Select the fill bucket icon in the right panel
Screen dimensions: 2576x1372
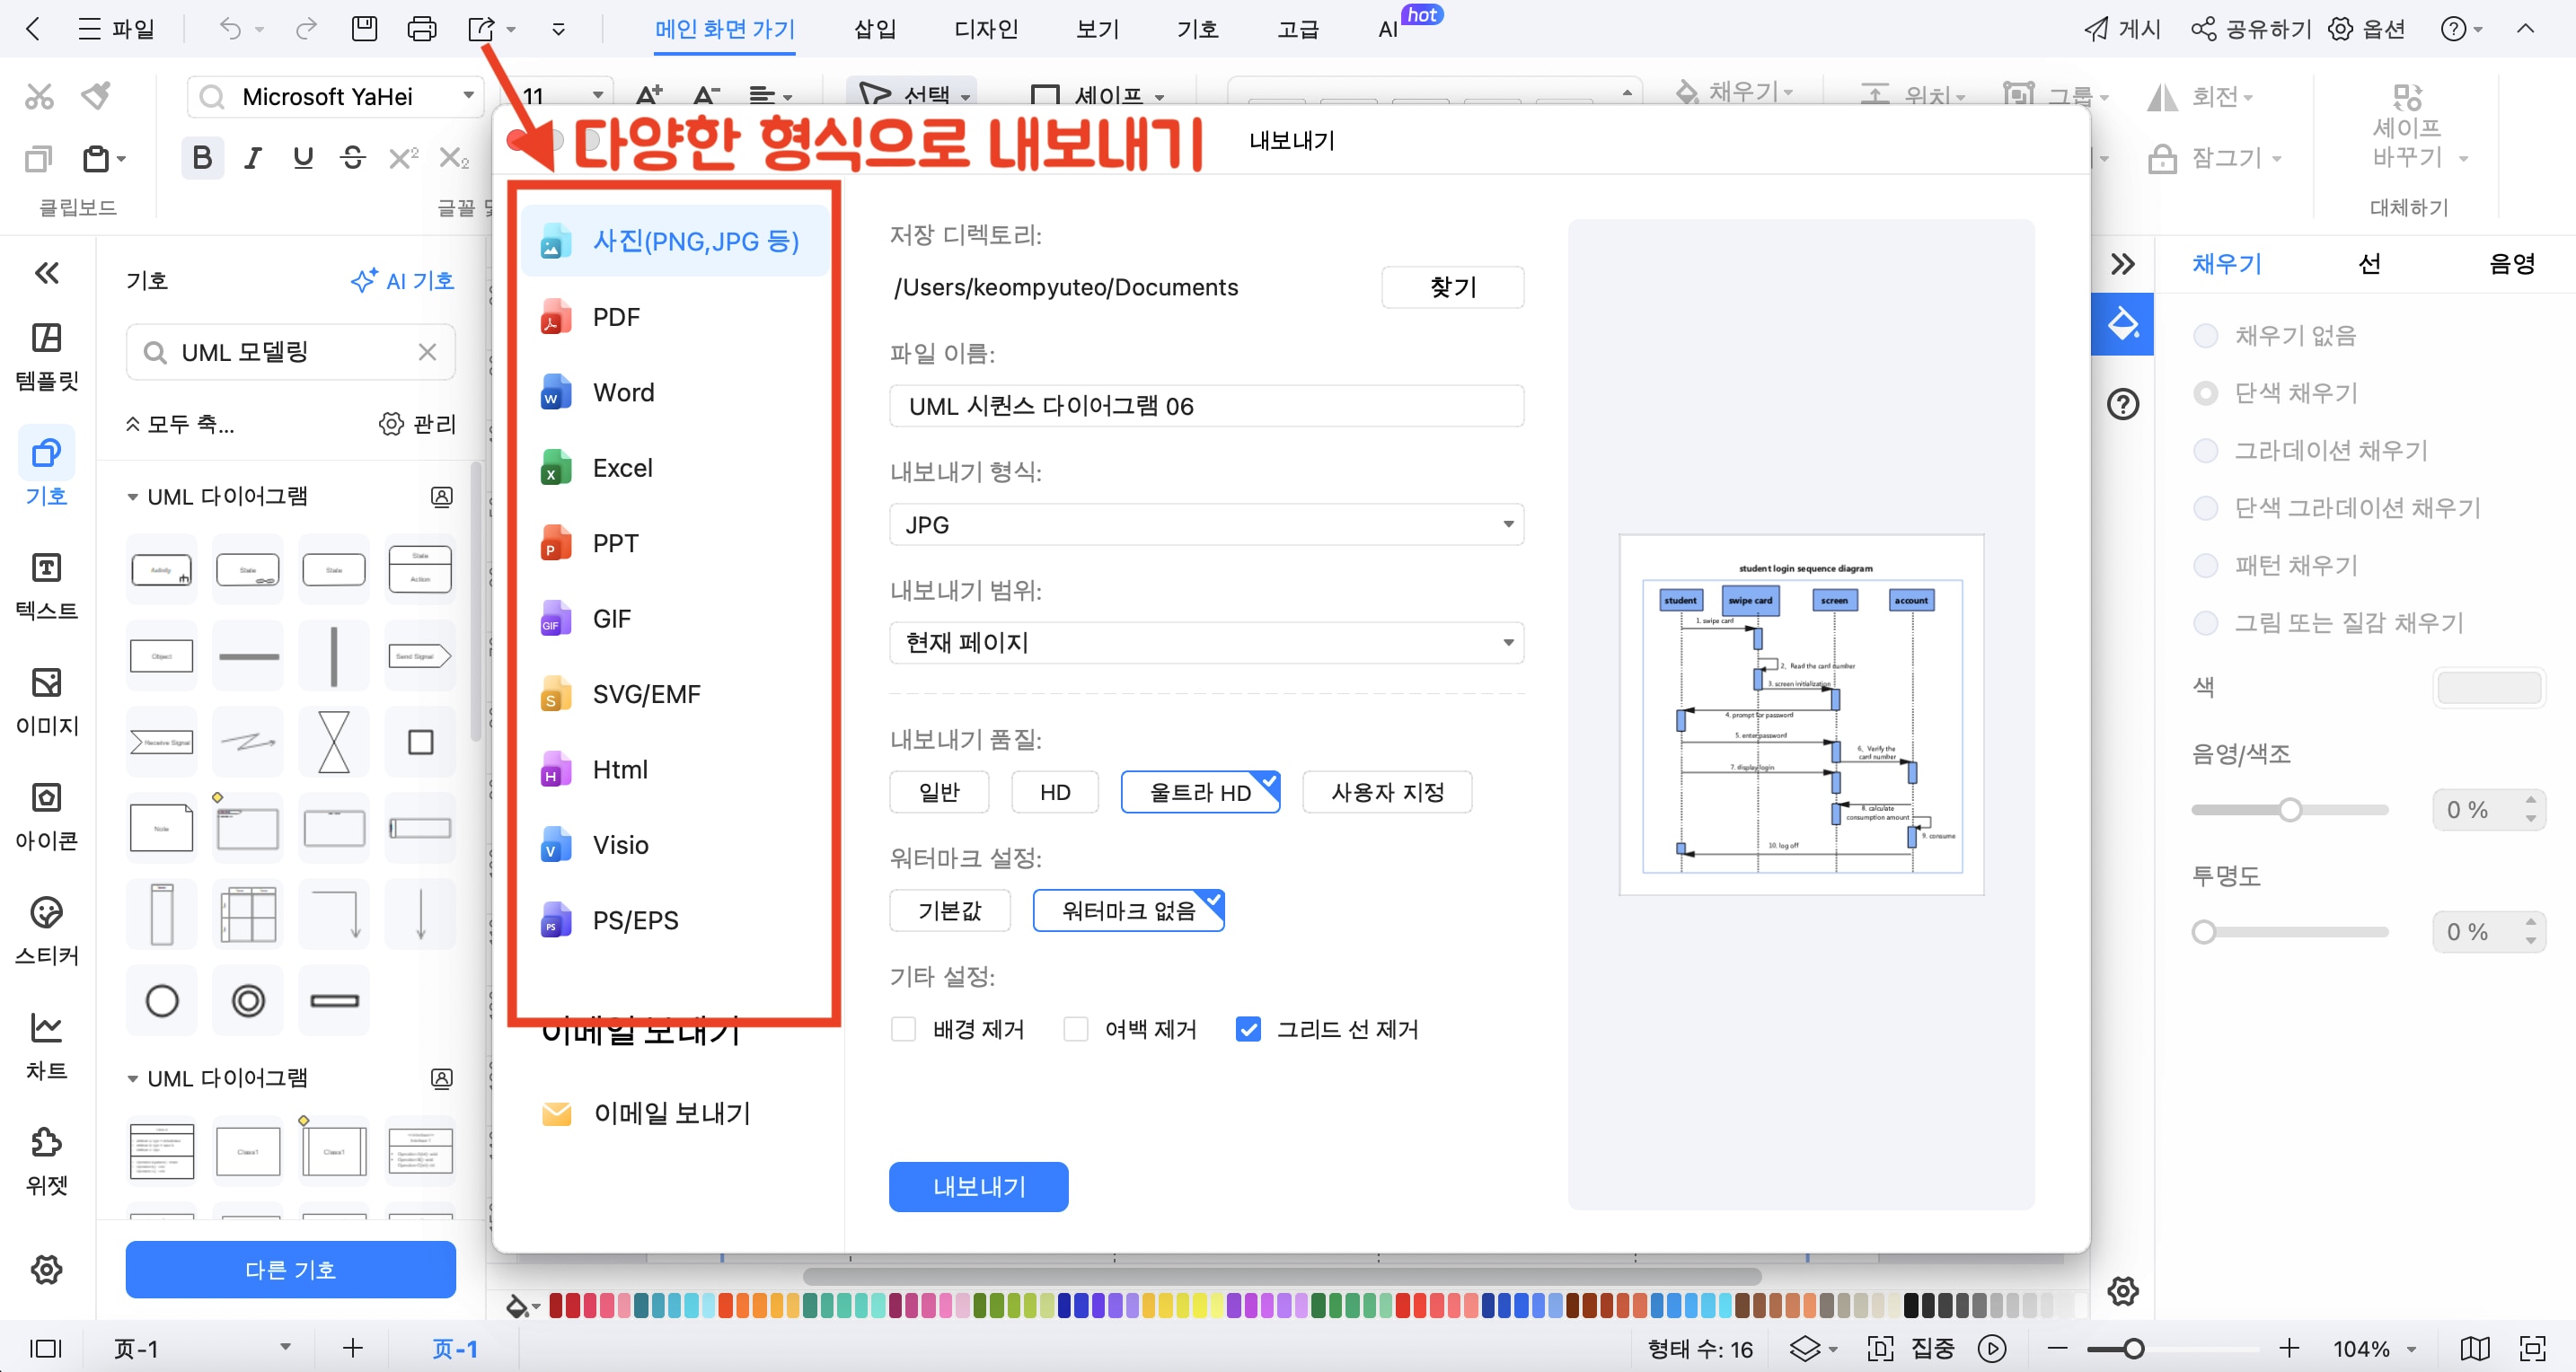coord(2123,323)
